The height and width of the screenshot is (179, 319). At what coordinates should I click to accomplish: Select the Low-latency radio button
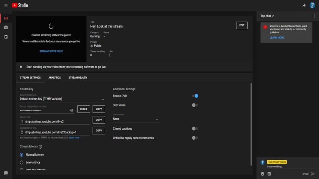coord(21,163)
